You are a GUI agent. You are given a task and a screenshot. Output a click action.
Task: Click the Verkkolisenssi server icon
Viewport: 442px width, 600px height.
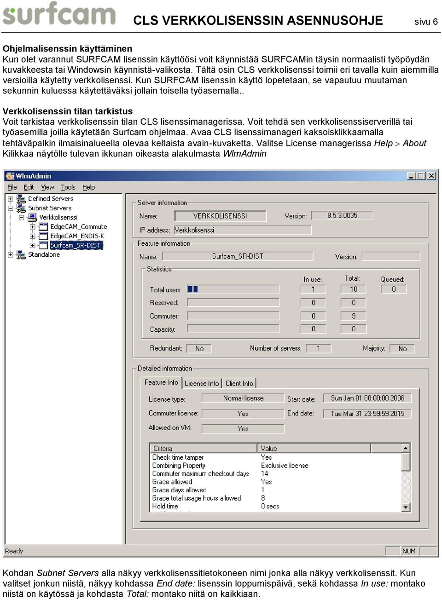[x=32, y=217]
